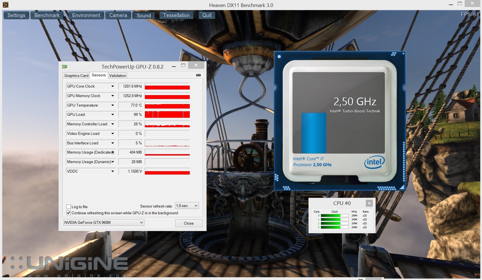Switch to the Graphics Card tab

coord(76,76)
